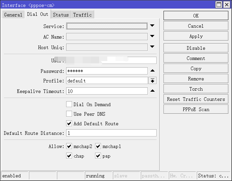
Task: Expand the Service field arrow
Action: coord(152,26)
